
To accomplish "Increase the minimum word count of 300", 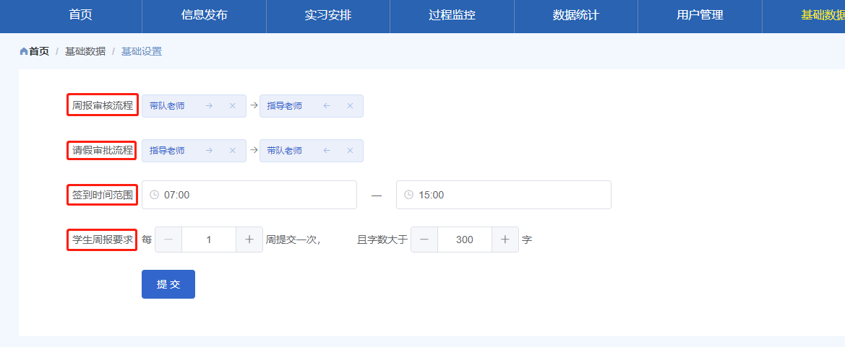I will tap(505, 240).
